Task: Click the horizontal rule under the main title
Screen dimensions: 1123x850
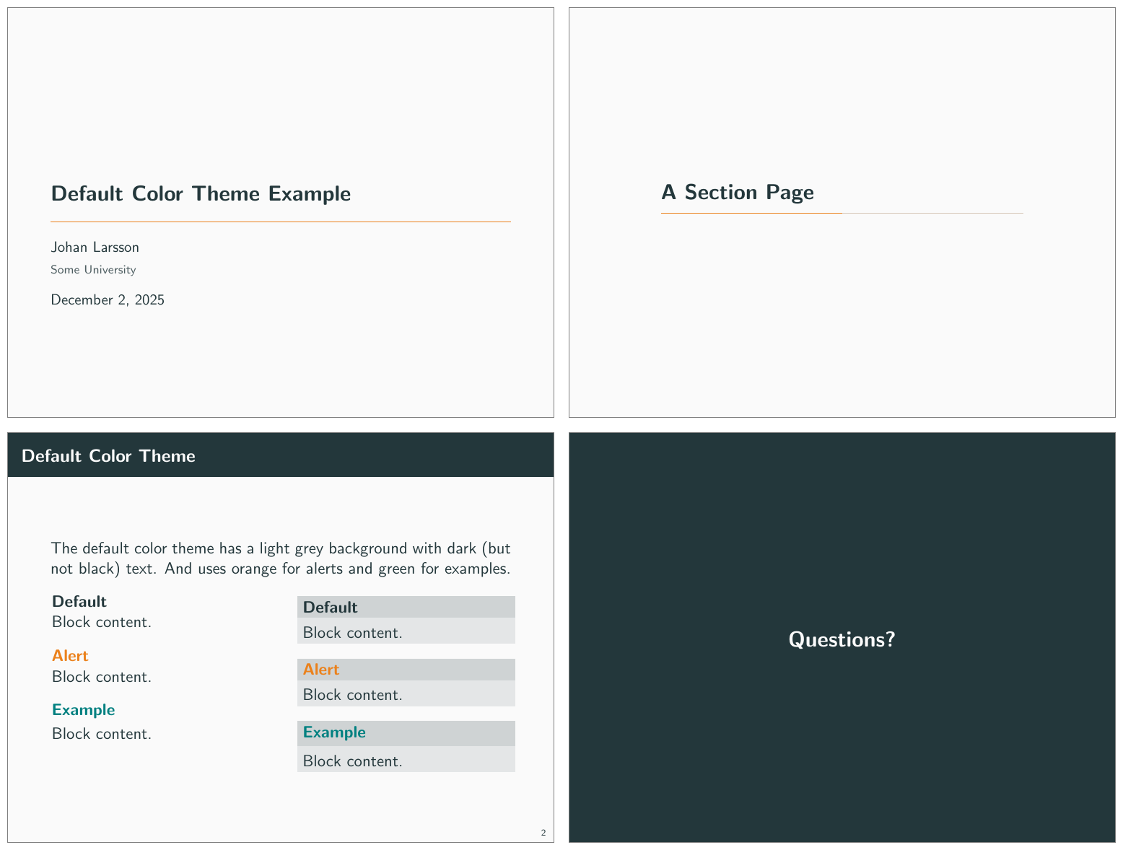Action: 281,222
